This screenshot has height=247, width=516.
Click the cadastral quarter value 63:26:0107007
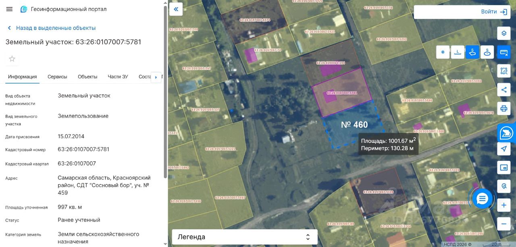point(77,164)
